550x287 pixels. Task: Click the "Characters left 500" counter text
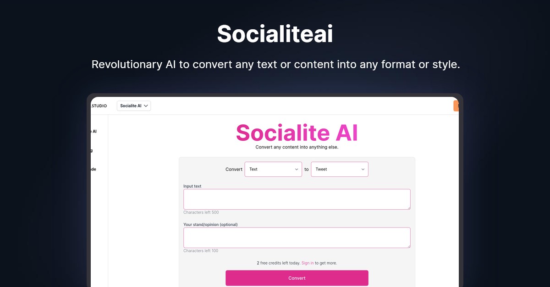coord(201,213)
